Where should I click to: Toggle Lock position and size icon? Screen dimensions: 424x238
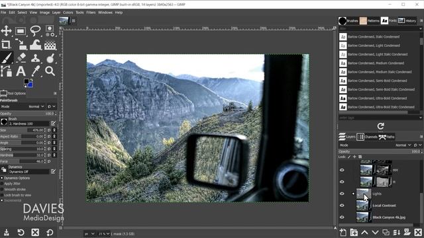354,157
